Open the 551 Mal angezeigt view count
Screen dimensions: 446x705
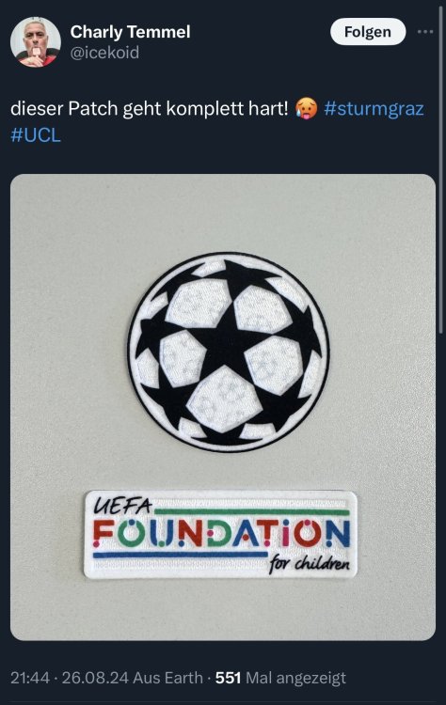coord(280,678)
